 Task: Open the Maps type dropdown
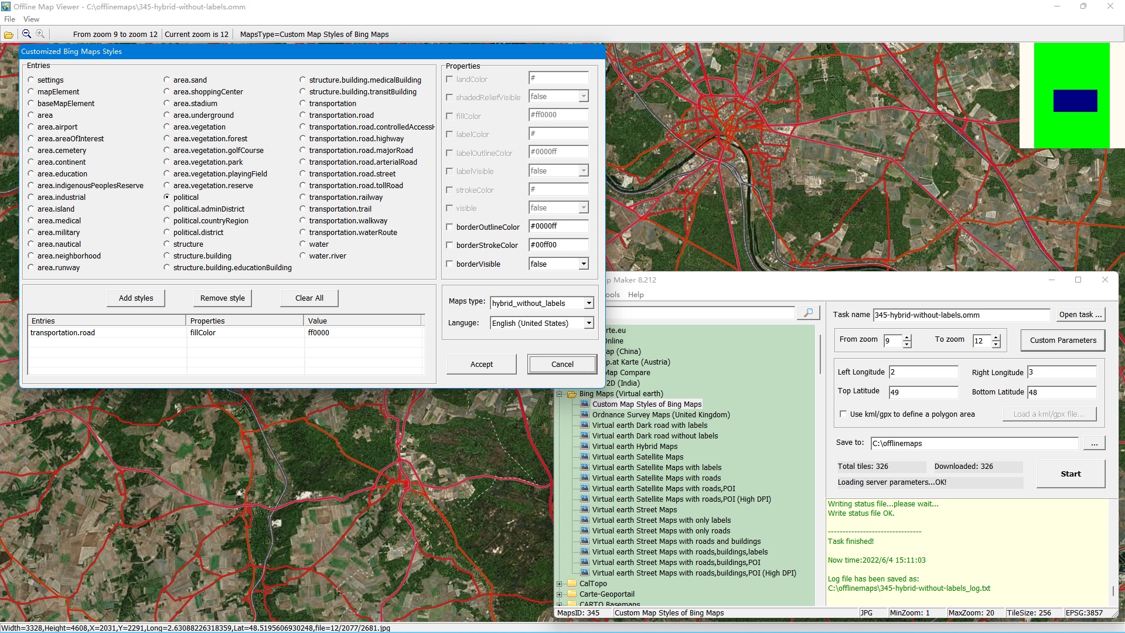point(588,303)
